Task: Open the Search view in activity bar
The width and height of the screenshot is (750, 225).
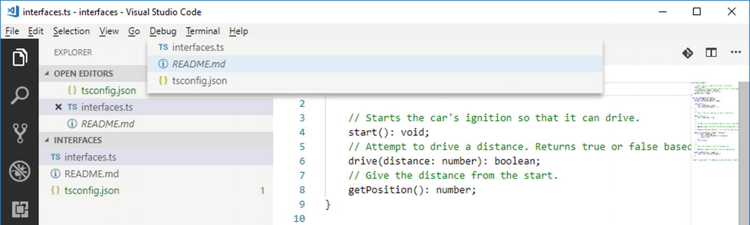Action: [19, 95]
